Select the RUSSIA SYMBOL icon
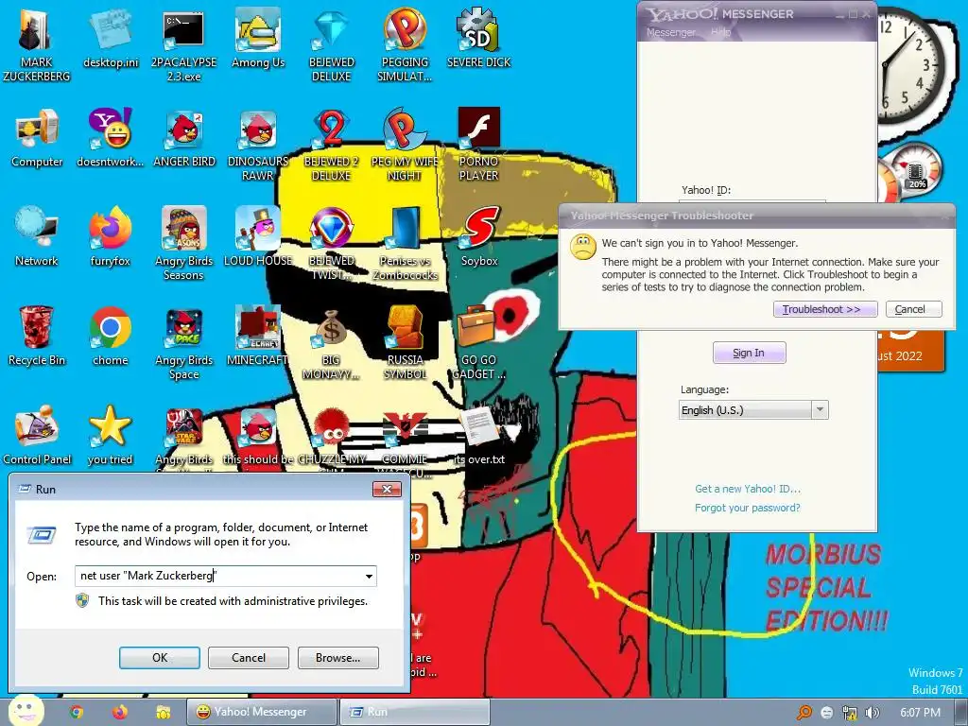Screen dimensions: 968x726 click(405, 327)
